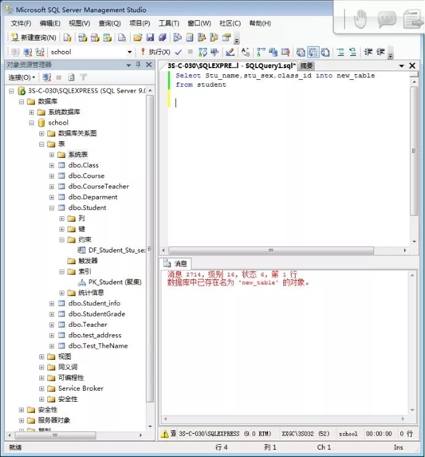The width and height of the screenshot is (425, 457).
Task: Click Specify Values for Template Parameters icon
Action: tap(245, 52)
